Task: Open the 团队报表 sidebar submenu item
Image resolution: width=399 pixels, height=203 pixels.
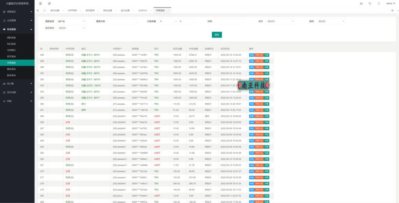Action: coord(17,38)
